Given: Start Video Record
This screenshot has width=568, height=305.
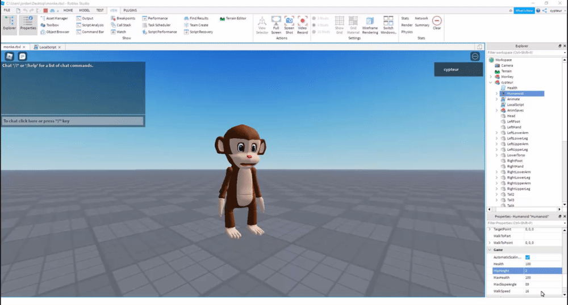Looking at the screenshot, I should coord(303,25).
